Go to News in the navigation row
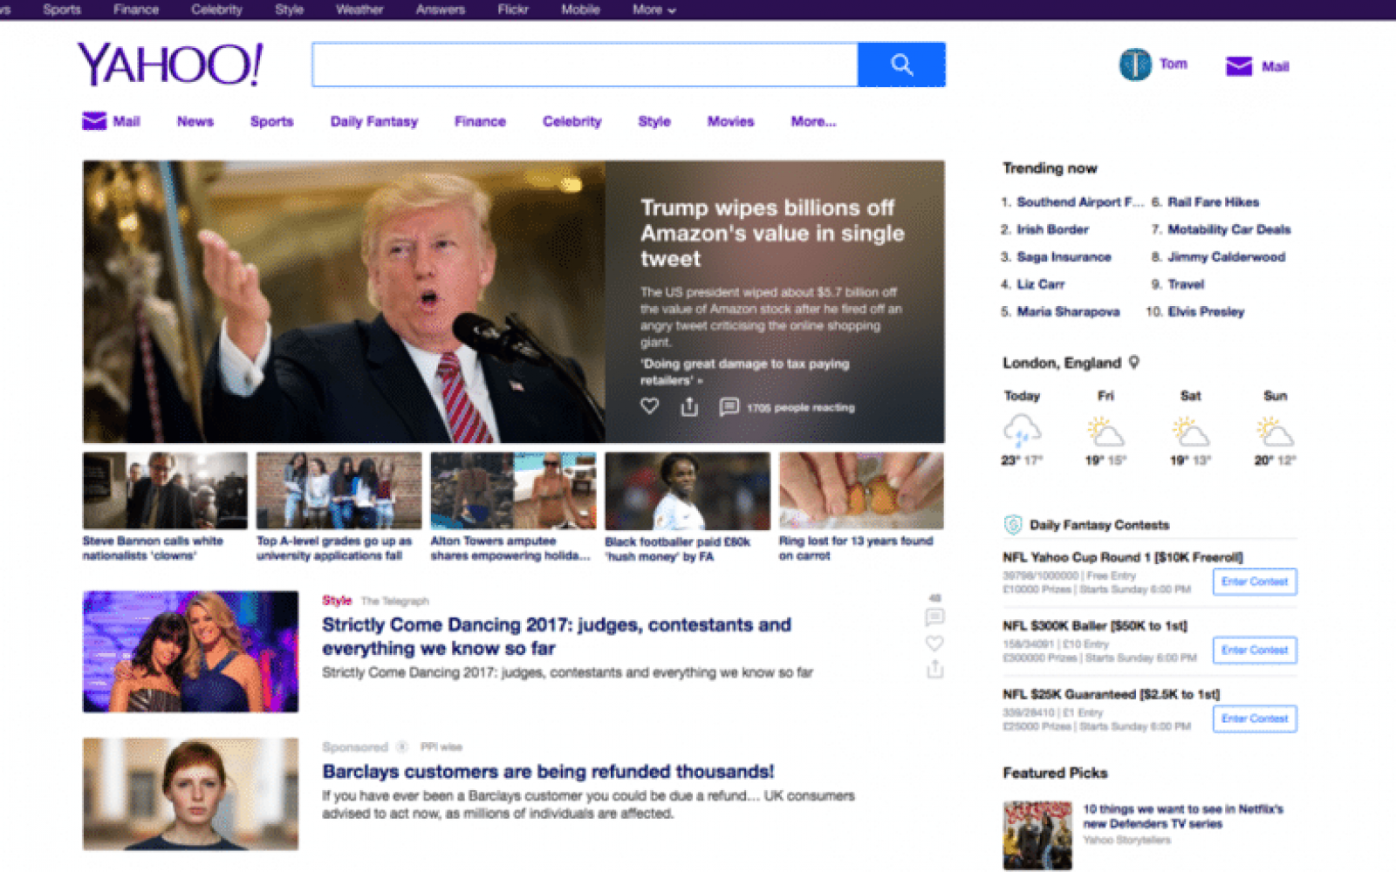This screenshot has height=872, width=1396. coord(195,121)
